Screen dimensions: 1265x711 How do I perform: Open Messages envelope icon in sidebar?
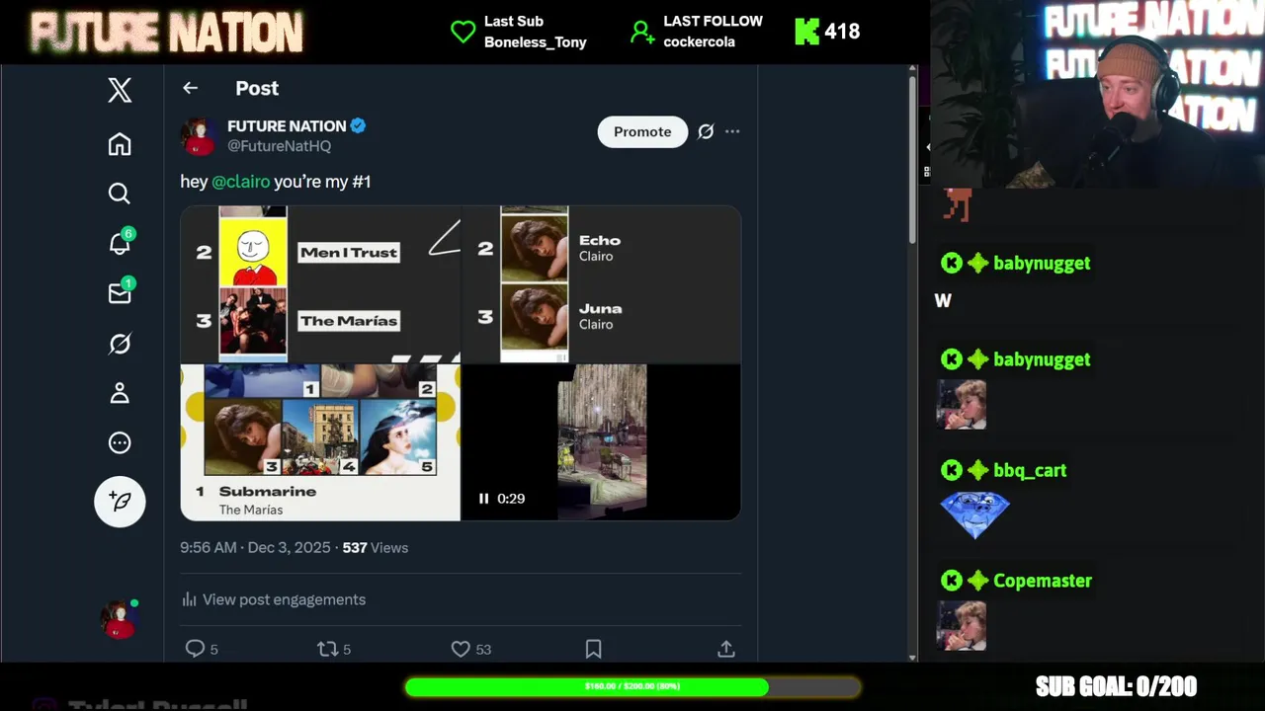pos(121,292)
